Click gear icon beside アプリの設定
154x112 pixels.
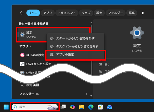[52, 54]
